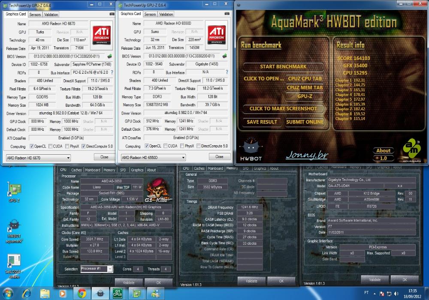Show hidden tray icons arrow

tap(375, 294)
